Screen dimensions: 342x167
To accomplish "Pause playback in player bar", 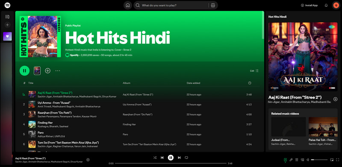I will click(171, 158).
